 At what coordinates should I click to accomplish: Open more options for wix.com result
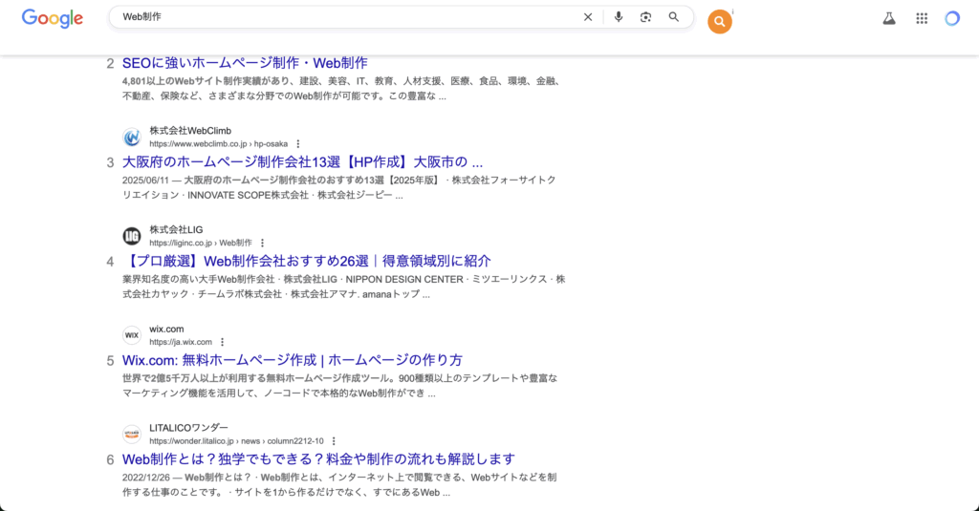(x=222, y=342)
